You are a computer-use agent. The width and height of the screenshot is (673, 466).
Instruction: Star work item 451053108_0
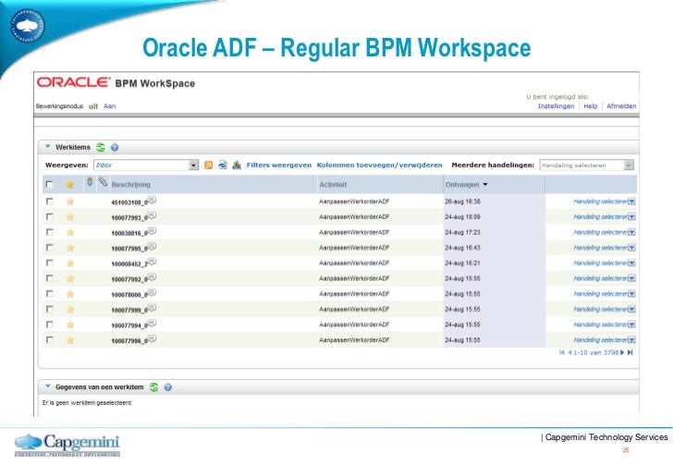(x=70, y=202)
